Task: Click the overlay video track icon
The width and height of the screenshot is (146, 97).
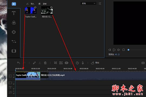Action: point(10,83)
